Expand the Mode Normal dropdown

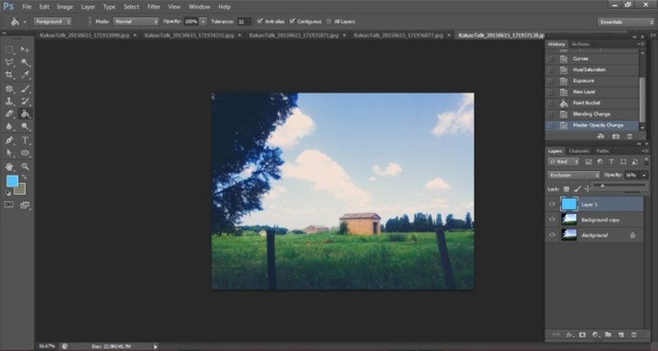(136, 21)
